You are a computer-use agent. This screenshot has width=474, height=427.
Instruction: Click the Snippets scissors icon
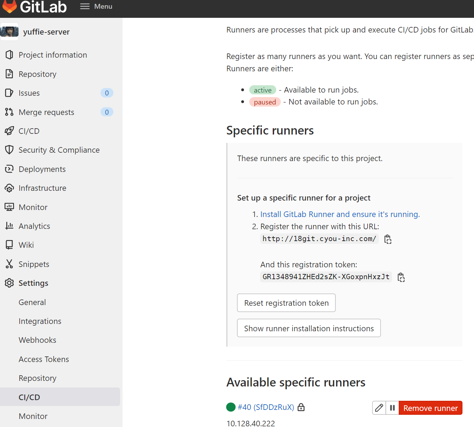(9, 264)
